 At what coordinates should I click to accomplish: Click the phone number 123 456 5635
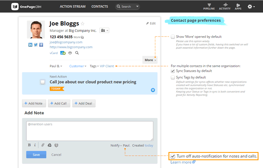click(61, 37)
